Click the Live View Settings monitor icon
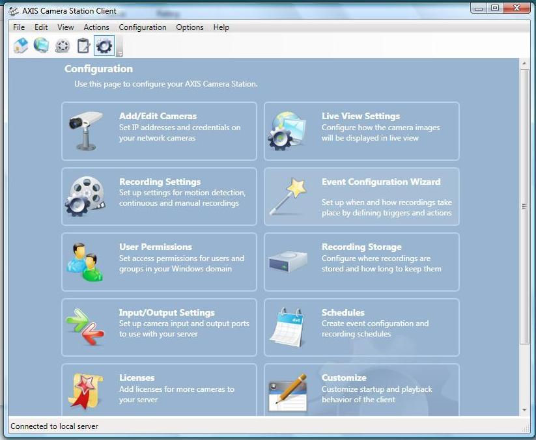536x440 pixels. [x=287, y=131]
